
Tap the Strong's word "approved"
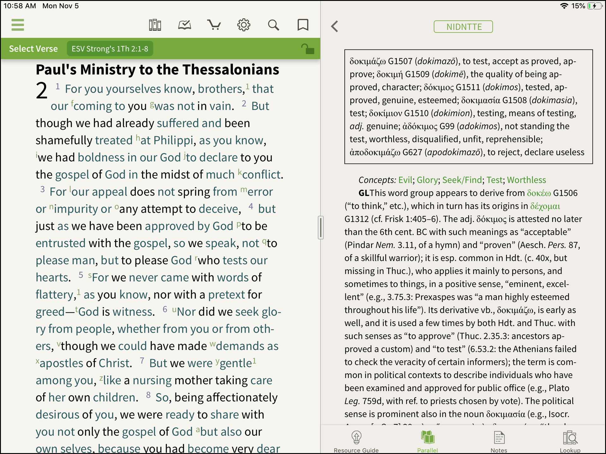coord(169,226)
